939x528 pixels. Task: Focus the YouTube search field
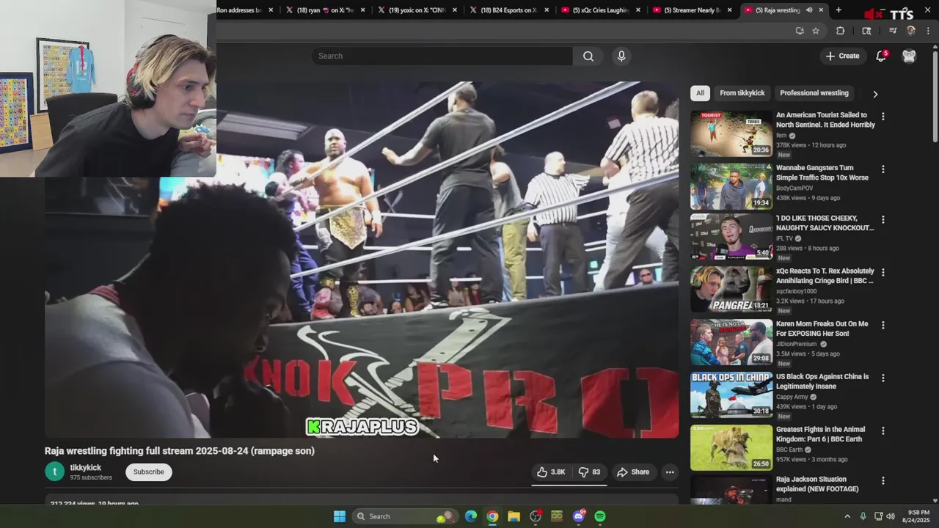(x=442, y=56)
